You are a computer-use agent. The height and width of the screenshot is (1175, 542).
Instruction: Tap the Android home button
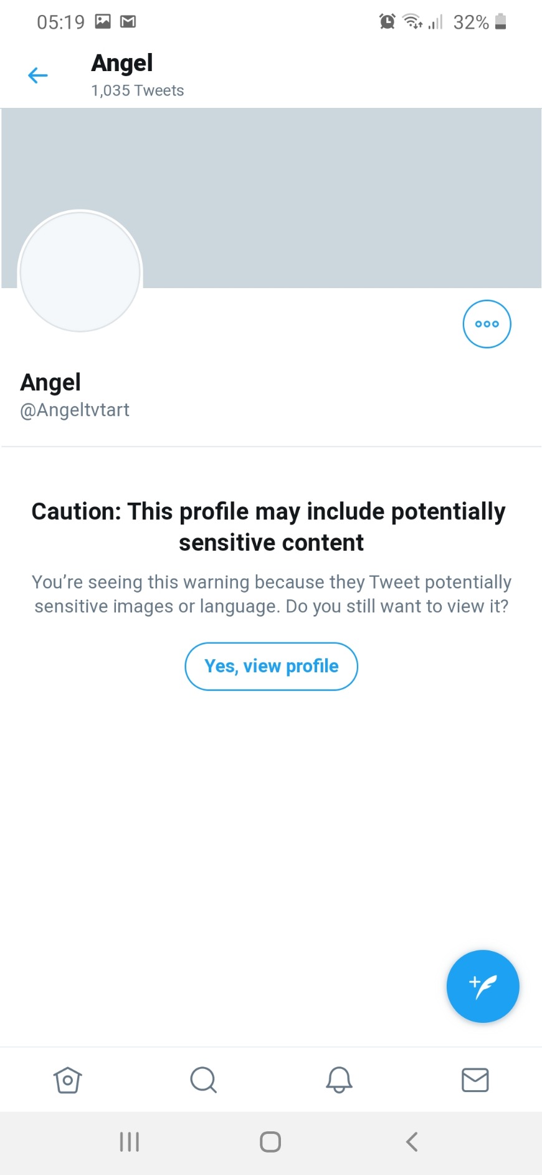point(270,1141)
